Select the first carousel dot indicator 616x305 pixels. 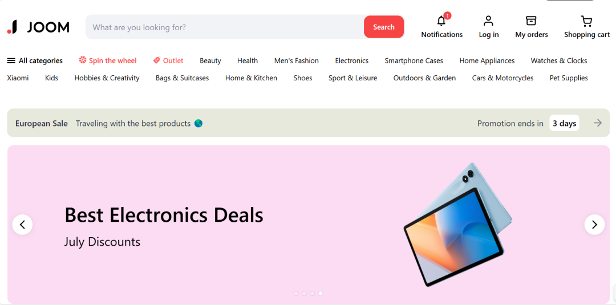(296, 293)
